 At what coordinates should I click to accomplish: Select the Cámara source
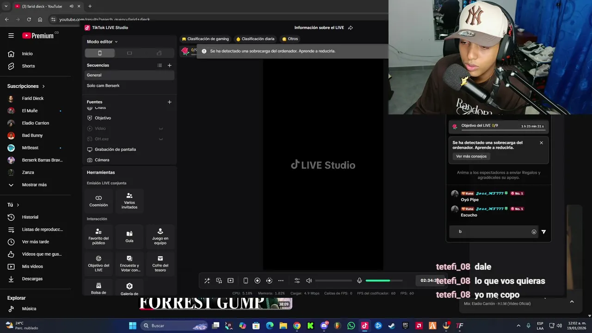tap(129, 160)
